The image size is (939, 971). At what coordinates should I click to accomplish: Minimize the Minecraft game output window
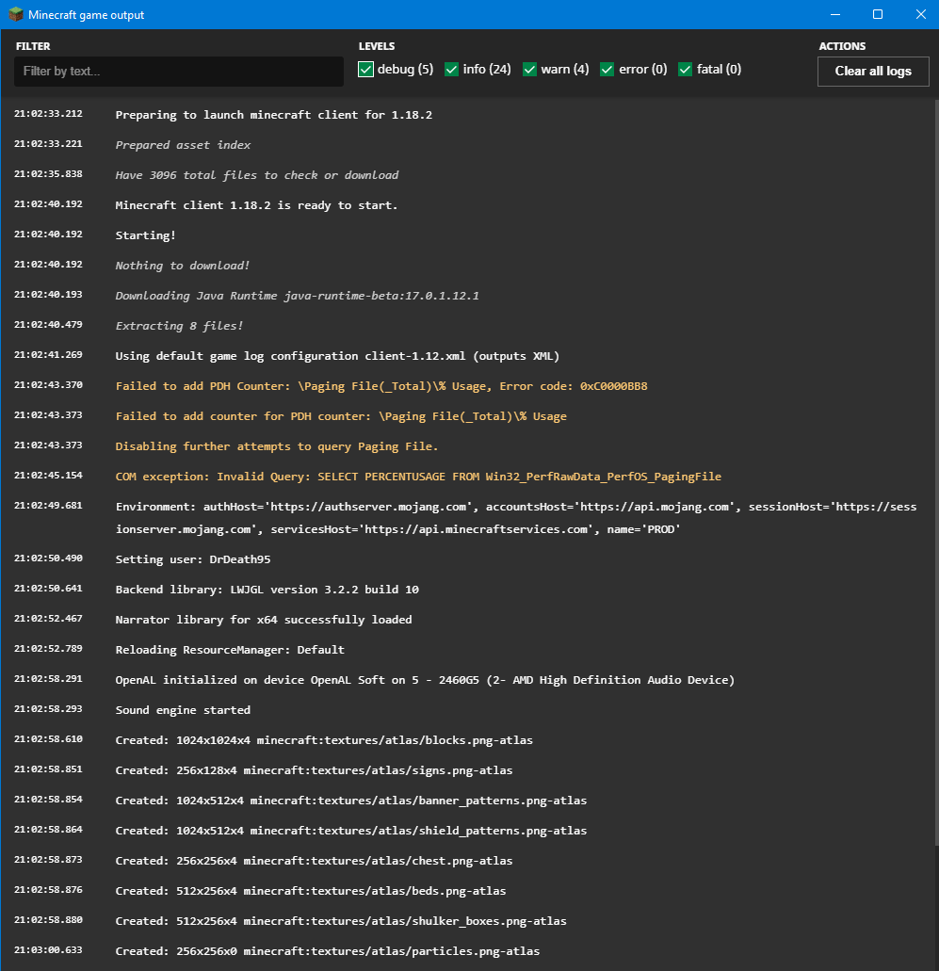coord(835,14)
